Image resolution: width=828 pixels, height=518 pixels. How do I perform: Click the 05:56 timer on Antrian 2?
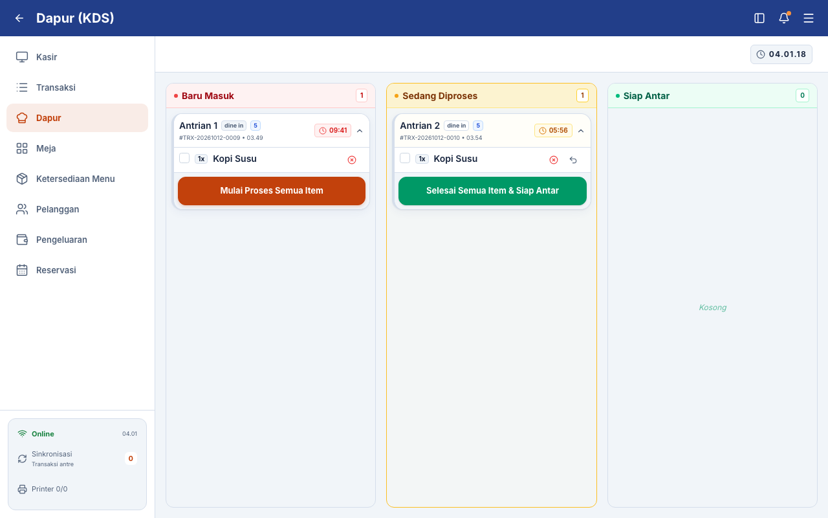(x=553, y=130)
